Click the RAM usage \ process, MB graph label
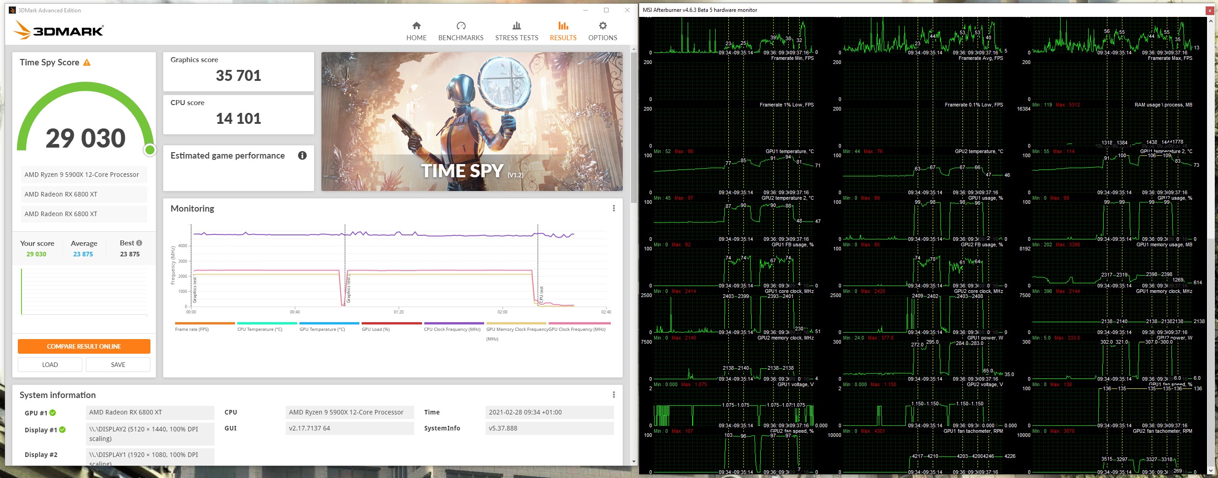 click(1163, 105)
